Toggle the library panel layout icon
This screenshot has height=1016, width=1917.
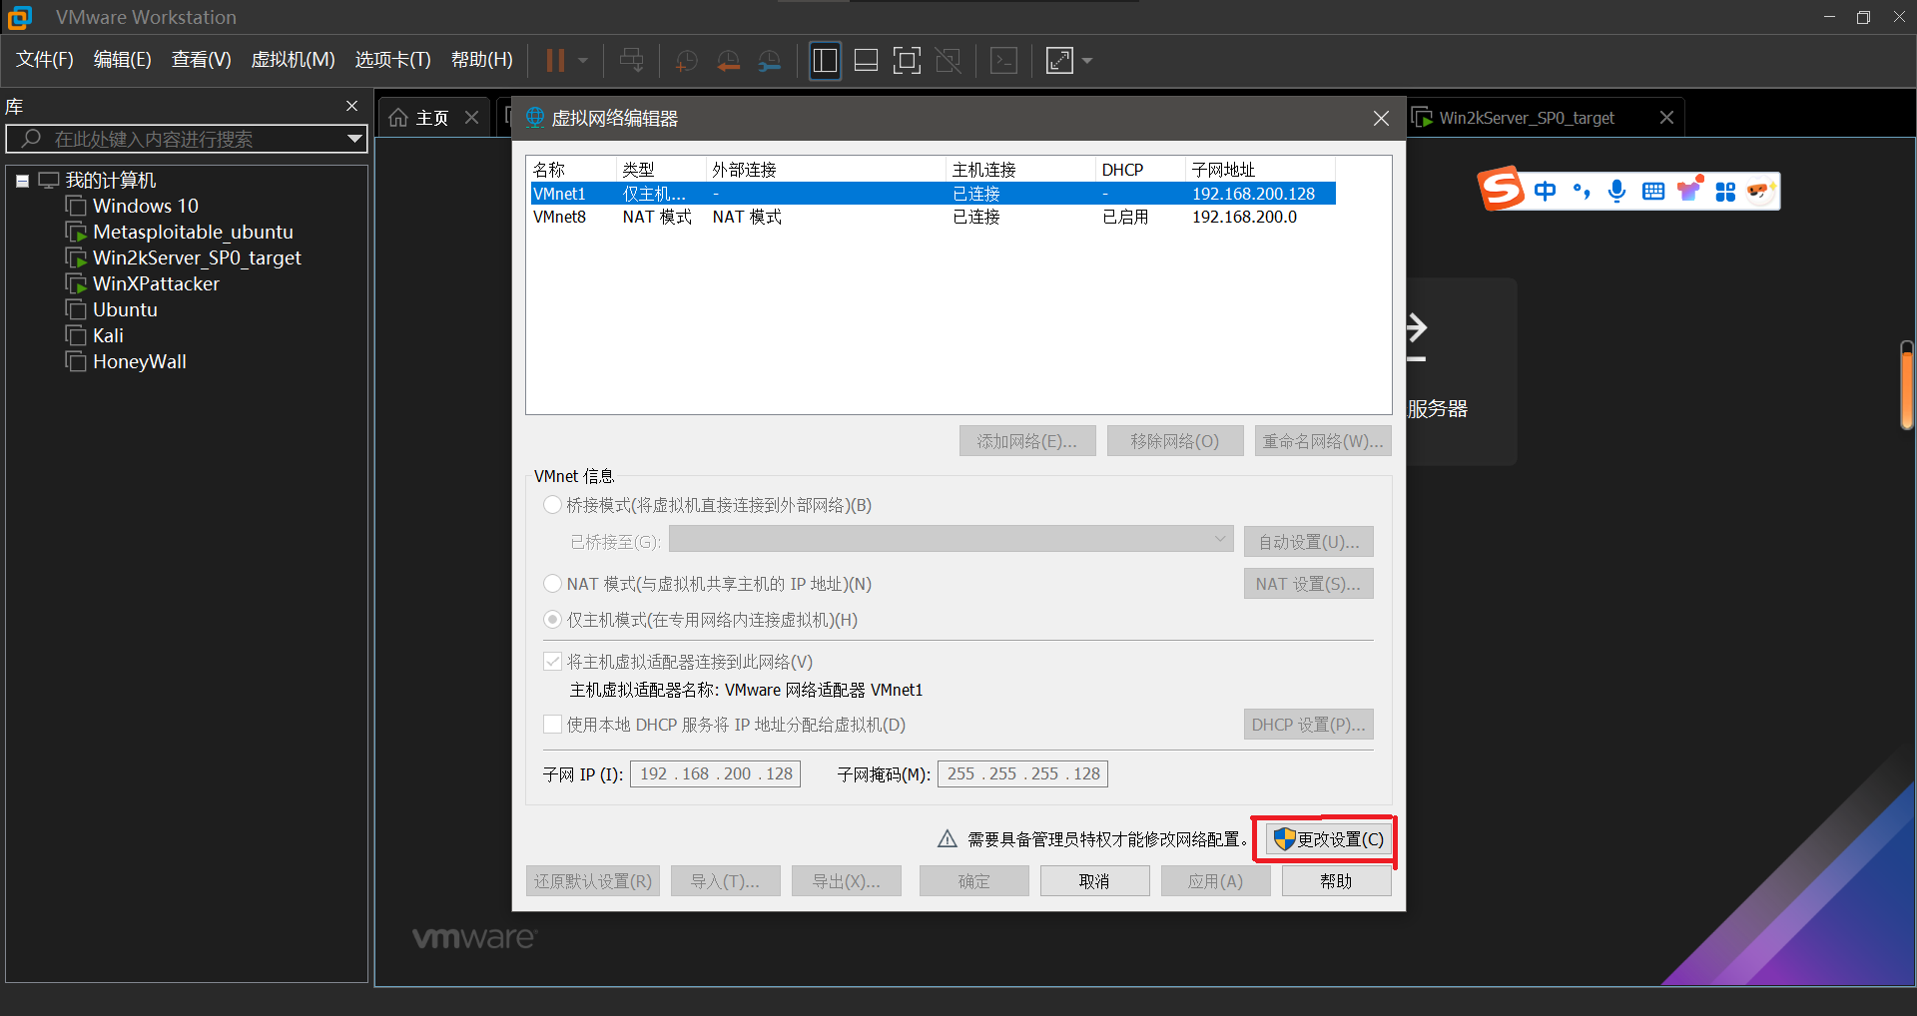pyautogui.click(x=825, y=60)
